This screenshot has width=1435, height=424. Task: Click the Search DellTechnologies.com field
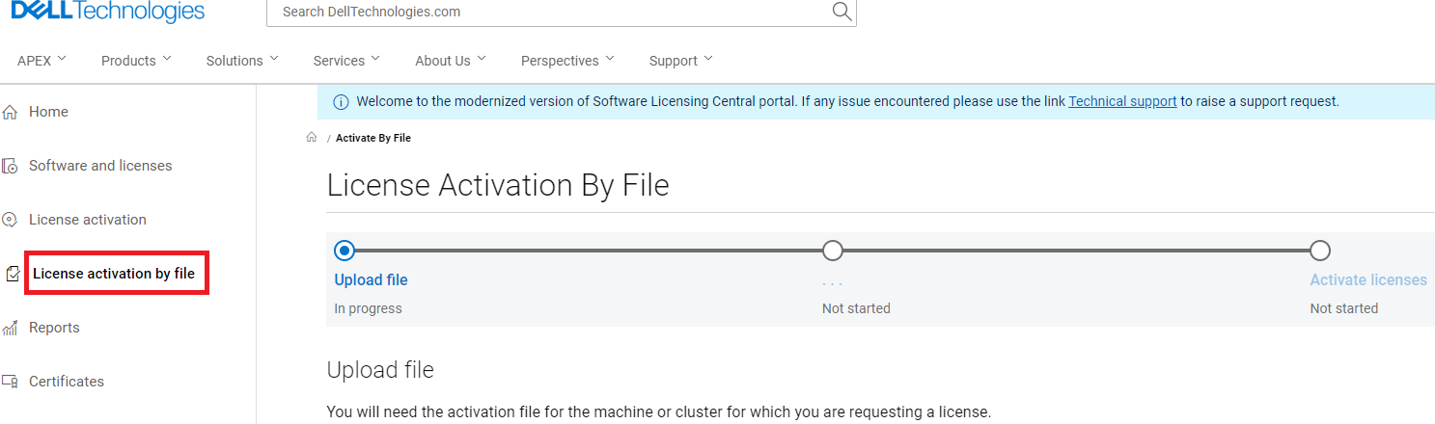click(550, 12)
